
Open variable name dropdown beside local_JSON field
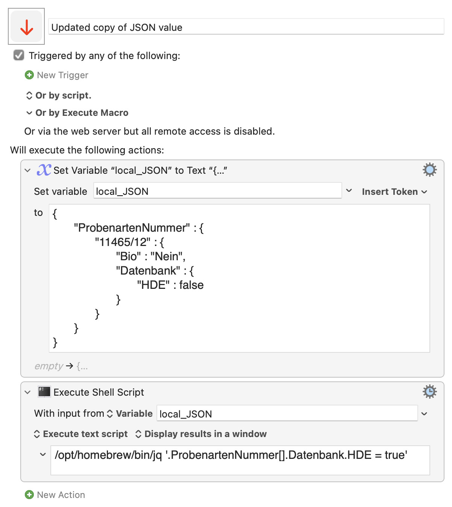(349, 191)
